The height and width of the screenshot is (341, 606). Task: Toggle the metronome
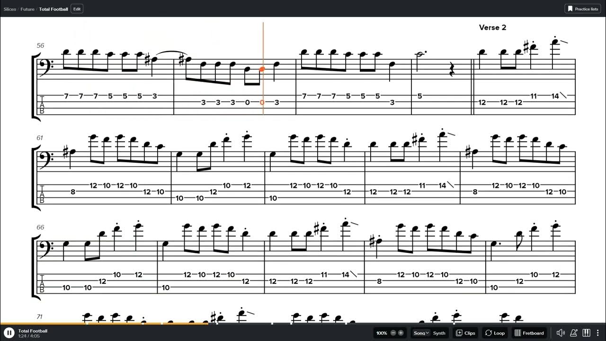tap(574, 333)
